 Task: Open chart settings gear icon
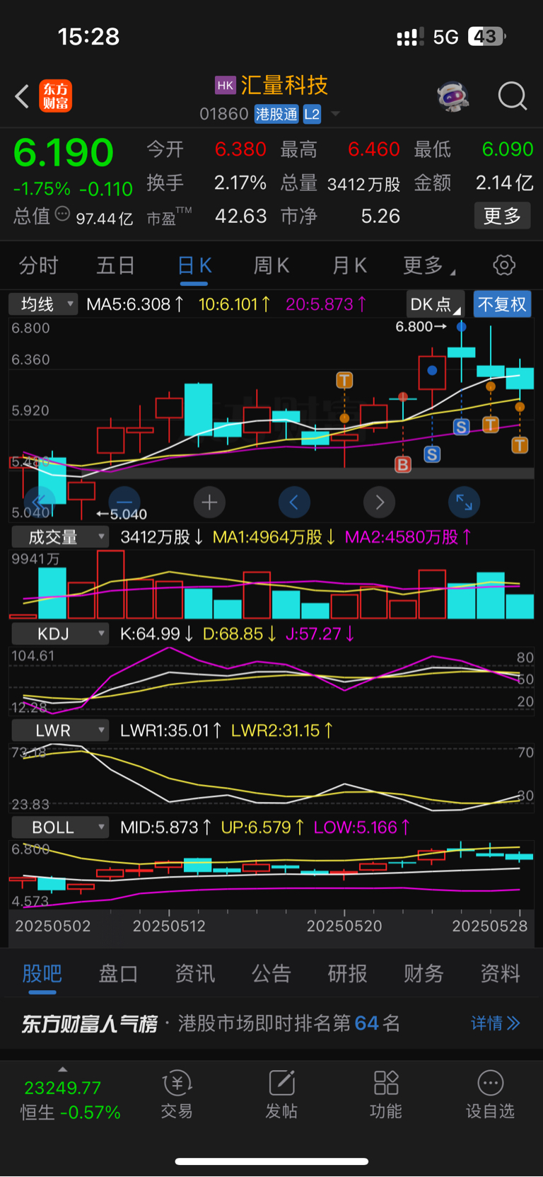pos(504,265)
